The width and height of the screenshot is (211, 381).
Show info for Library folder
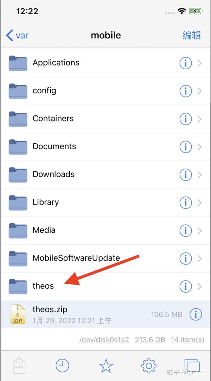[186, 203]
